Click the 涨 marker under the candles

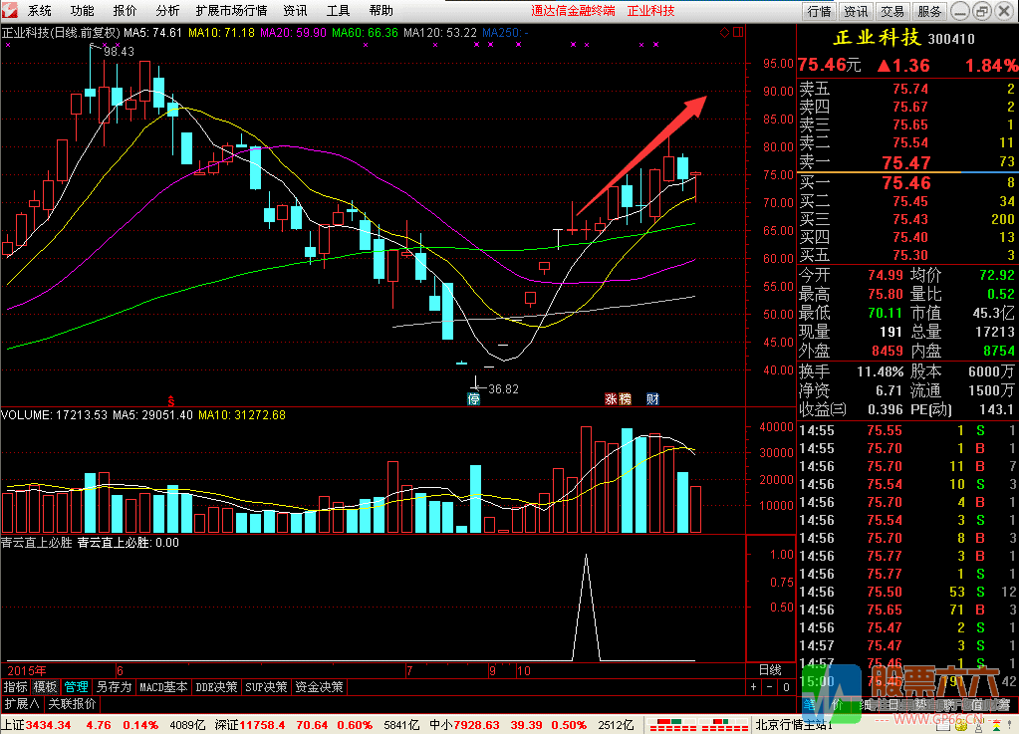[x=611, y=398]
